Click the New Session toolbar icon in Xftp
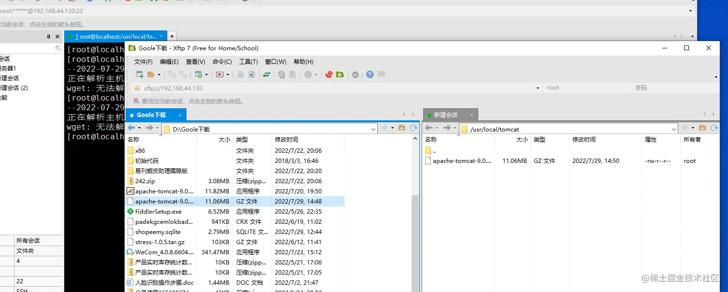The width and height of the screenshot is (728, 292). tap(140, 74)
